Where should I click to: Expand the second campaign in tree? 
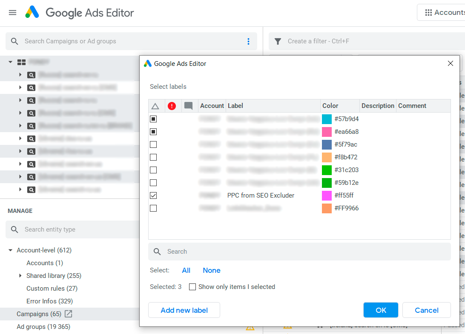(x=20, y=87)
